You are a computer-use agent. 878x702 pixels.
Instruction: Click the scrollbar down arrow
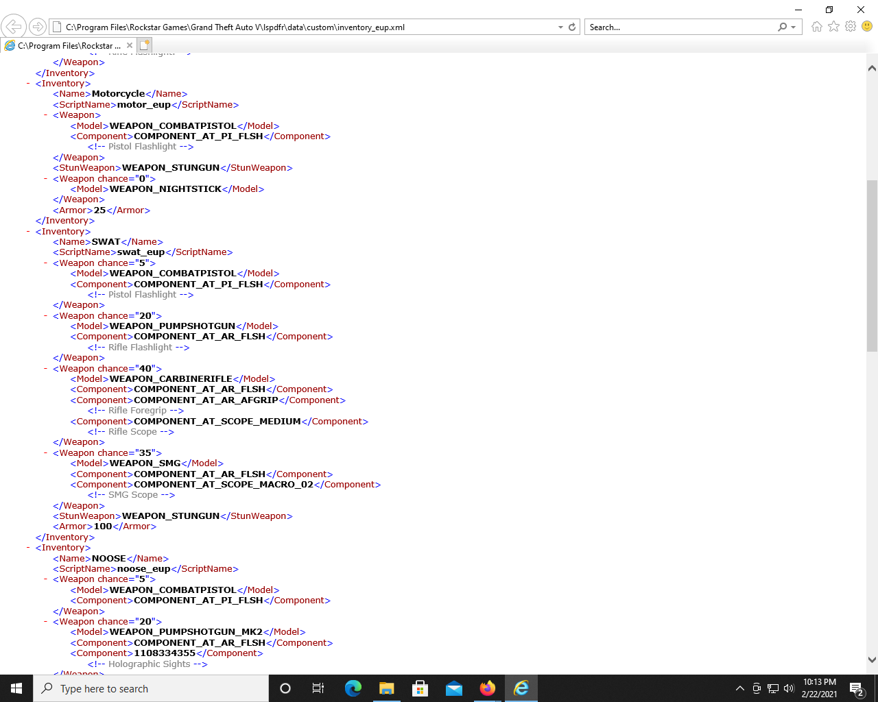tap(872, 660)
